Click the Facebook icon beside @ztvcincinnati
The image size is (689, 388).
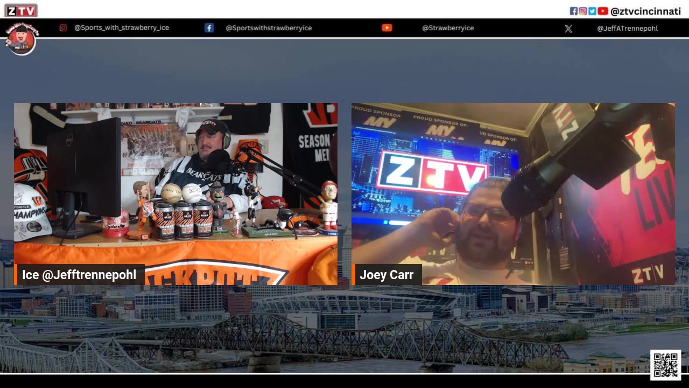[574, 11]
